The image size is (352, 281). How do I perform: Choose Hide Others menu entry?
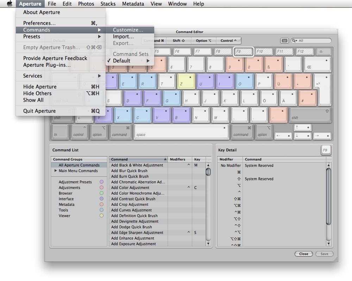(61, 93)
